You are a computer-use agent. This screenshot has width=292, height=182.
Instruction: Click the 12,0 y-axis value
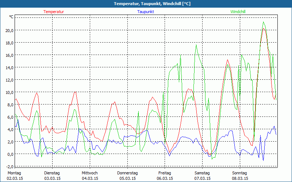pos(9,80)
